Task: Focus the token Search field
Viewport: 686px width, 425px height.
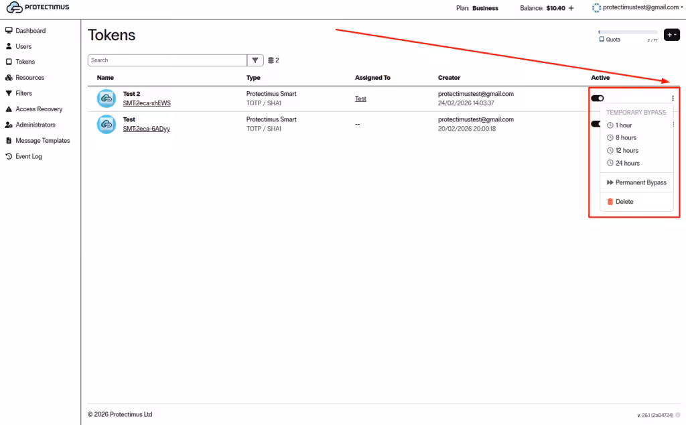Action: point(167,60)
